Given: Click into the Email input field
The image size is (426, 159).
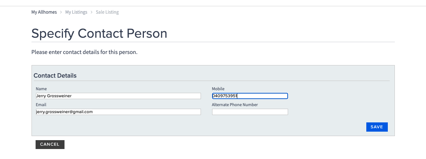Looking at the screenshot, I should 118,112.
